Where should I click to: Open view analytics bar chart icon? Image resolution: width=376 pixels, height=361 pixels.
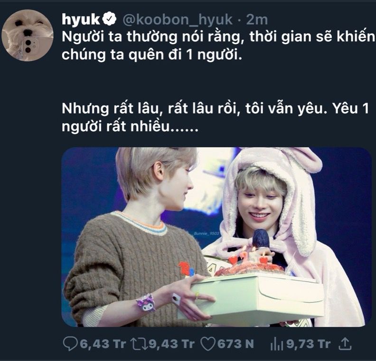click(x=276, y=345)
